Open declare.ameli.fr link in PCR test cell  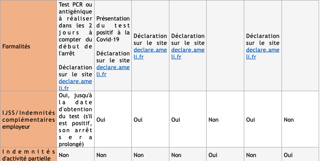click(75, 85)
